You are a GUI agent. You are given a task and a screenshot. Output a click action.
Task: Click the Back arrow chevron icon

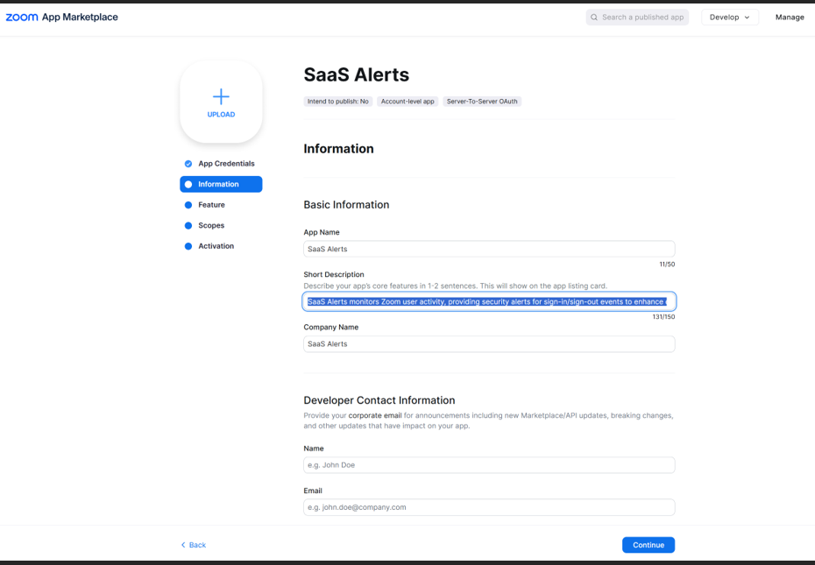183,545
